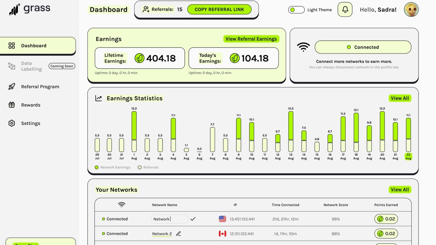The image size is (436, 245).
Task: Click the Referrals person-plus icon
Action: pos(146,9)
